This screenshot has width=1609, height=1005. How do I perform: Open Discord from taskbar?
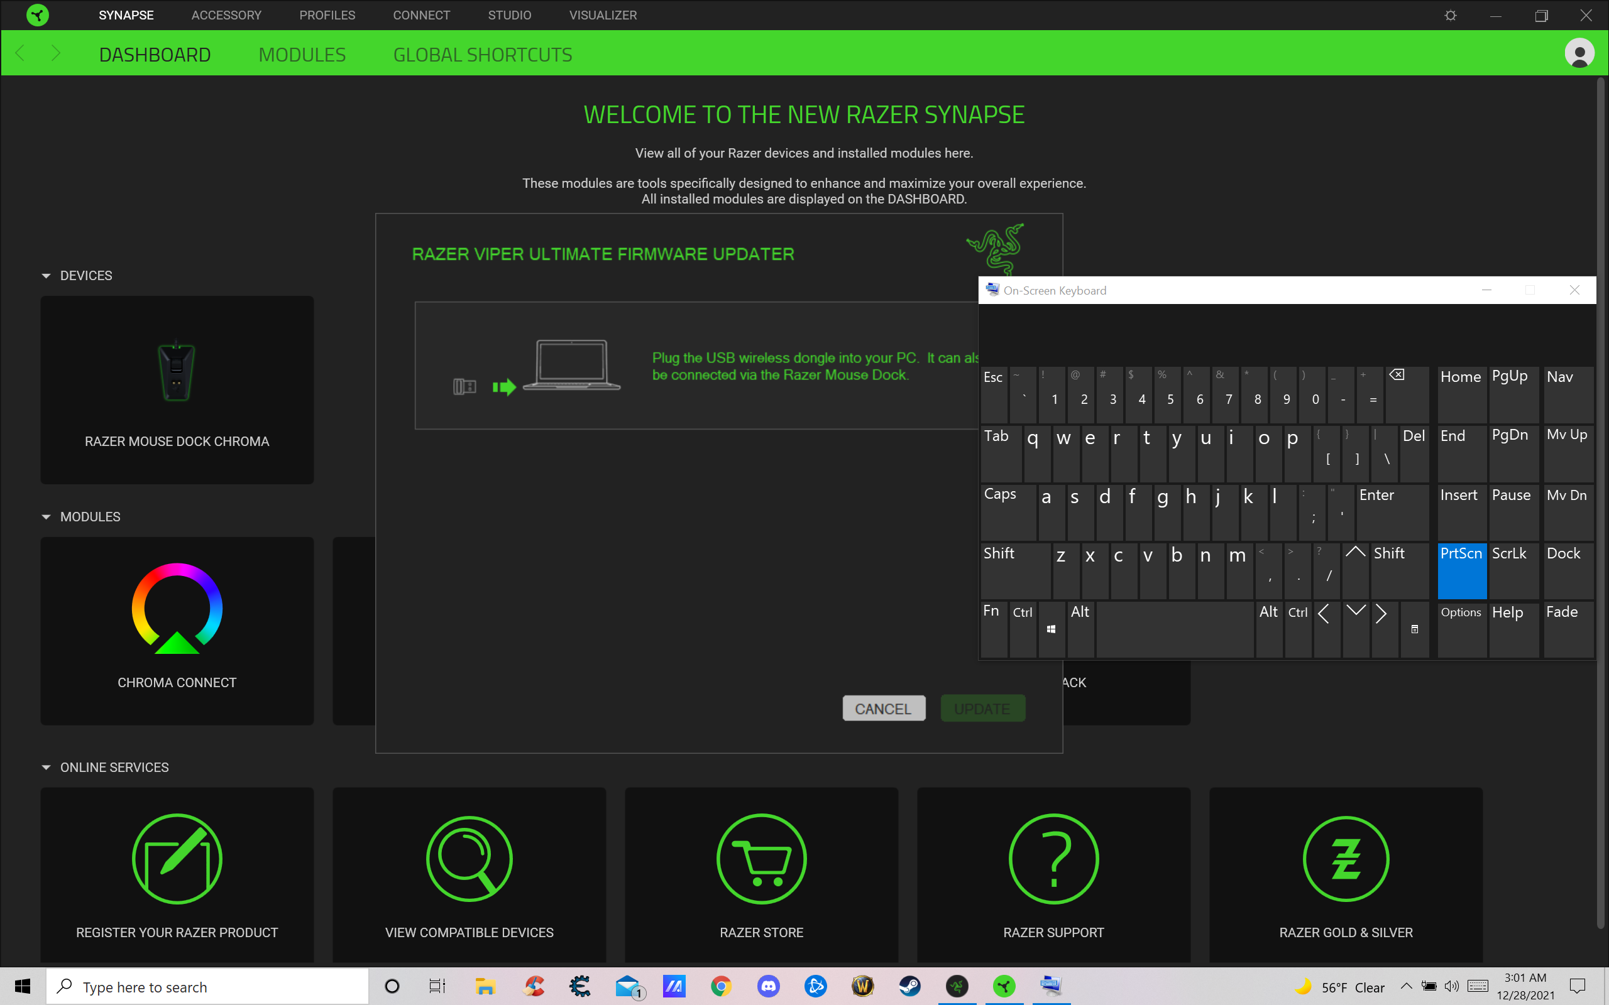coord(769,986)
